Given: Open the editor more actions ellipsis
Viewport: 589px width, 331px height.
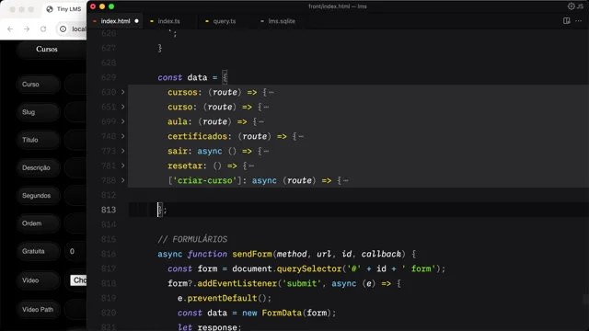Looking at the screenshot, I should [579, 20].
